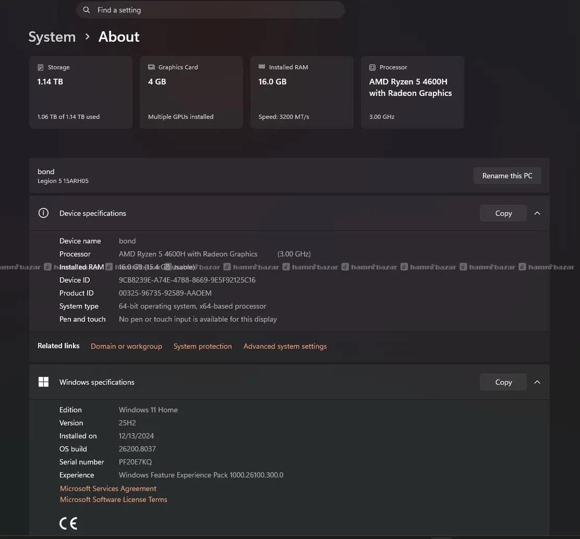Image resolution: width=580 pixels, height=539 pixels.
Task: Open Domain or workgroup link
Action: coord(126,346)
